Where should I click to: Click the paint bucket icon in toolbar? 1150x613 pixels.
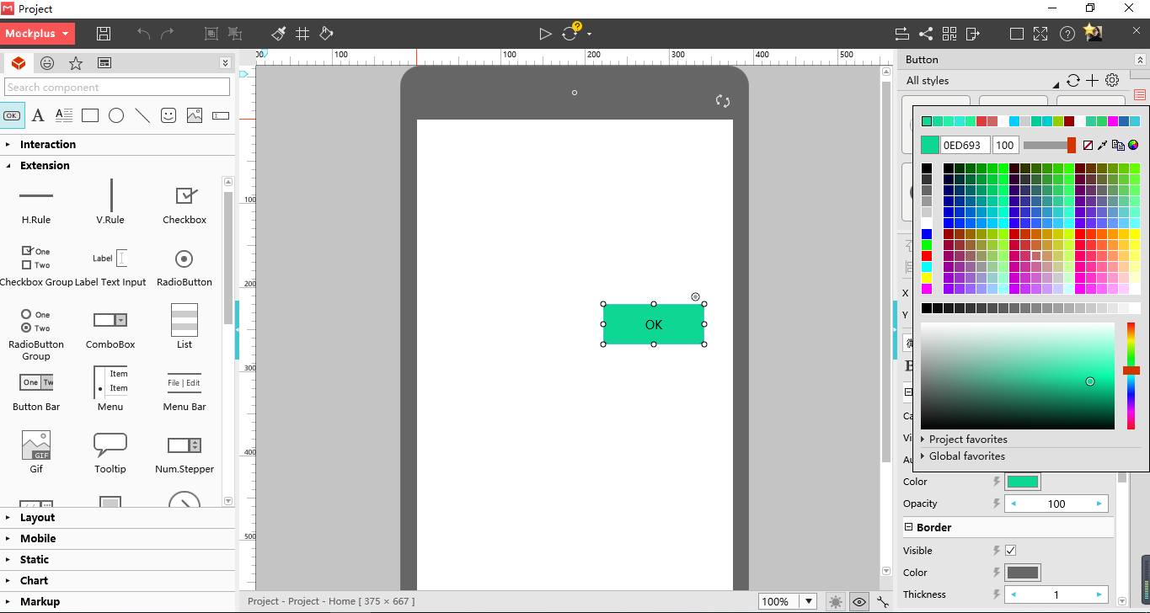coord(326,34)
